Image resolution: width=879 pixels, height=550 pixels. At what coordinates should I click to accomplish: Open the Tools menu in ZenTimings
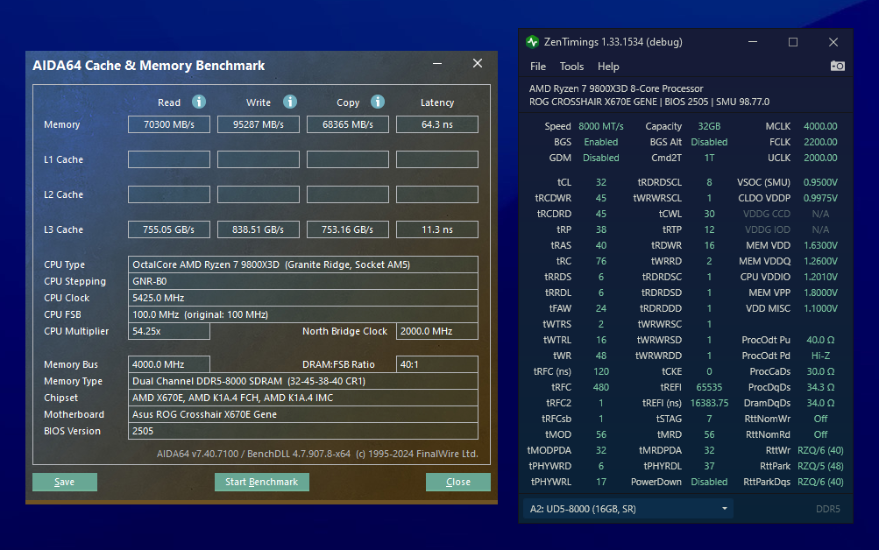point(571,67)
